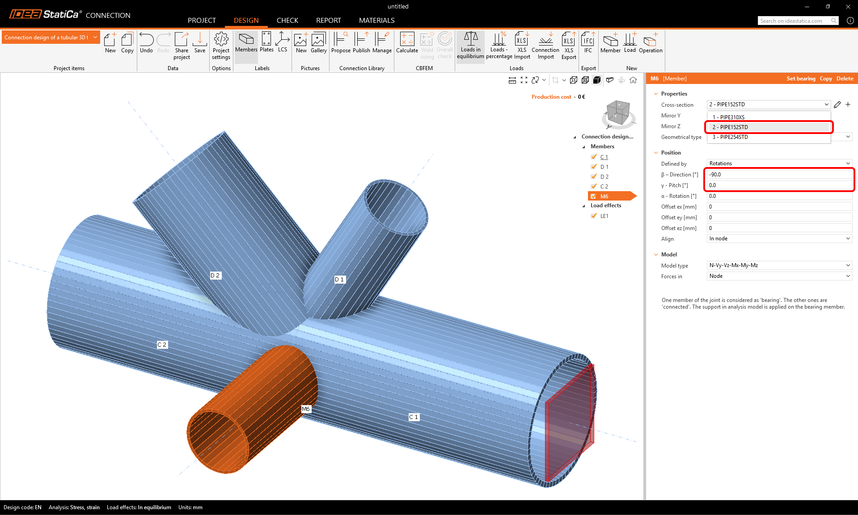Open the REPORT tab
The width and height of the screenshot is (858, 515).
(328, 21)
